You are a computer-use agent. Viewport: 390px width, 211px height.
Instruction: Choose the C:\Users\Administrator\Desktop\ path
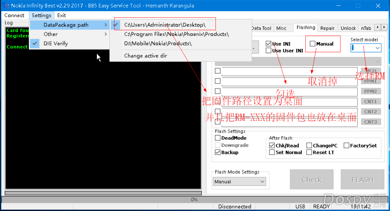pos(181,25)
